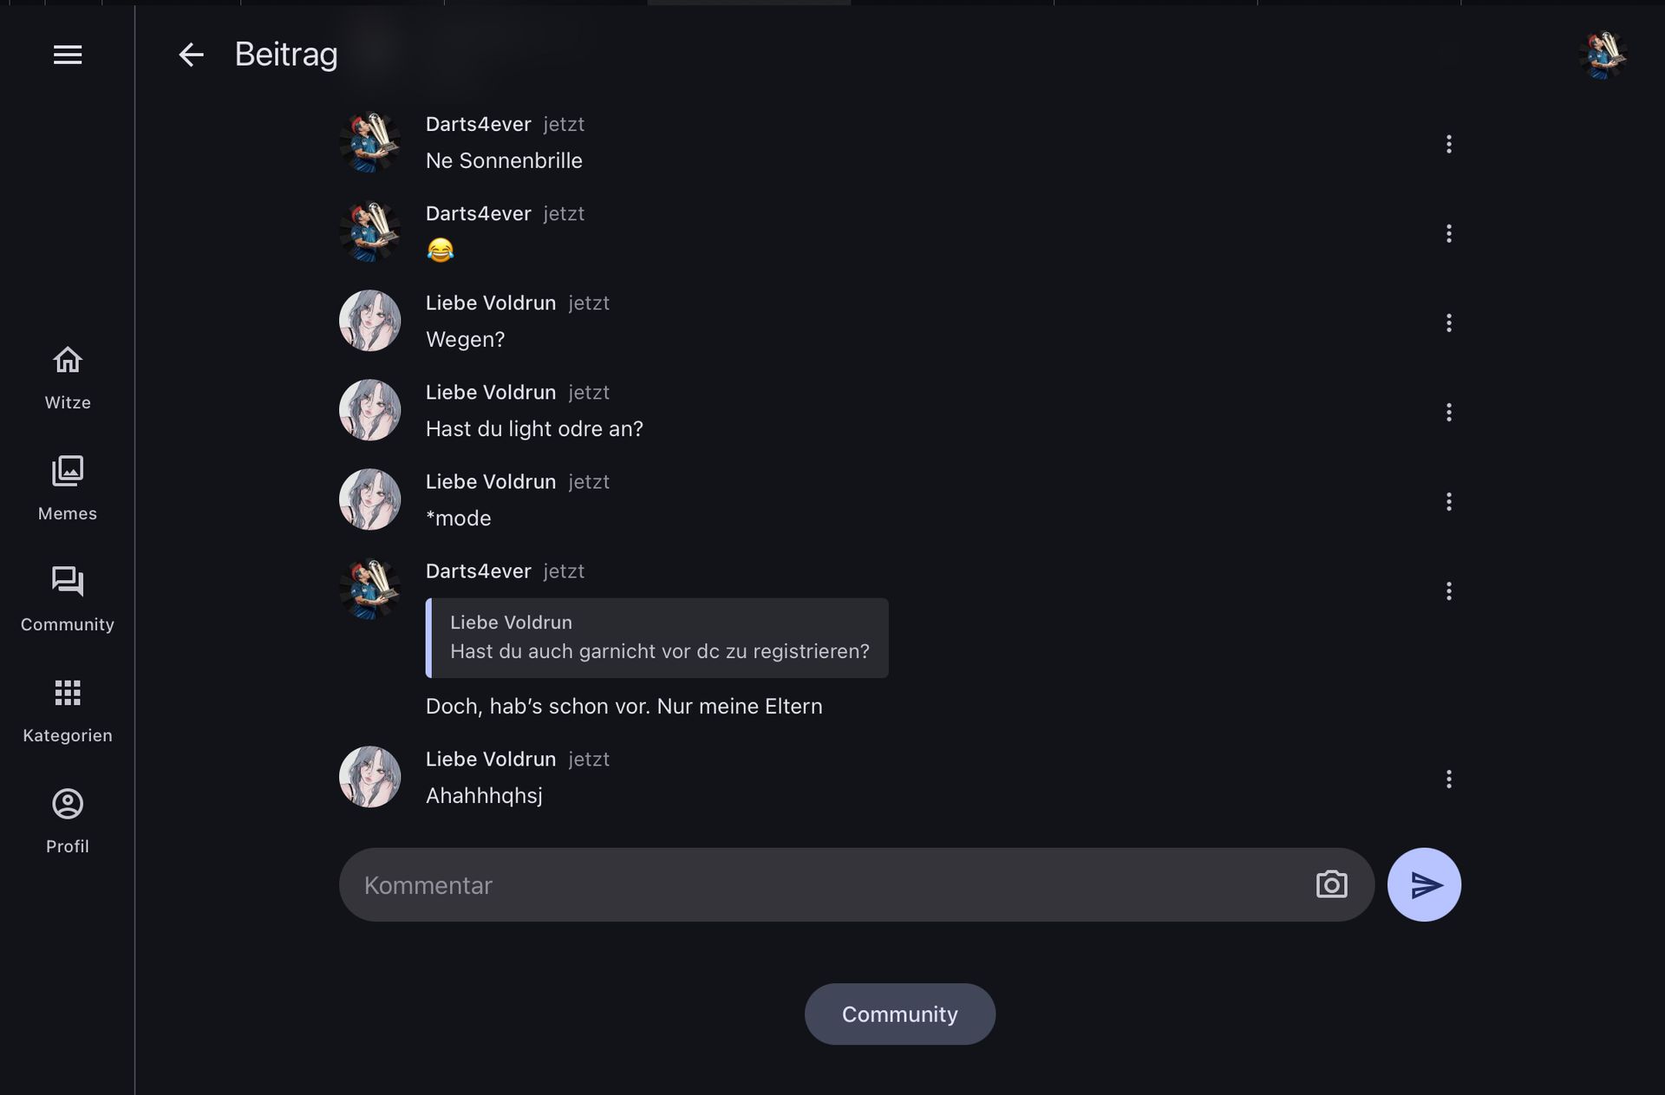The height and width of the screenshot is (1095, 1665).
Task: Go back using the arrow icon
Action: [x=191, y=55]
